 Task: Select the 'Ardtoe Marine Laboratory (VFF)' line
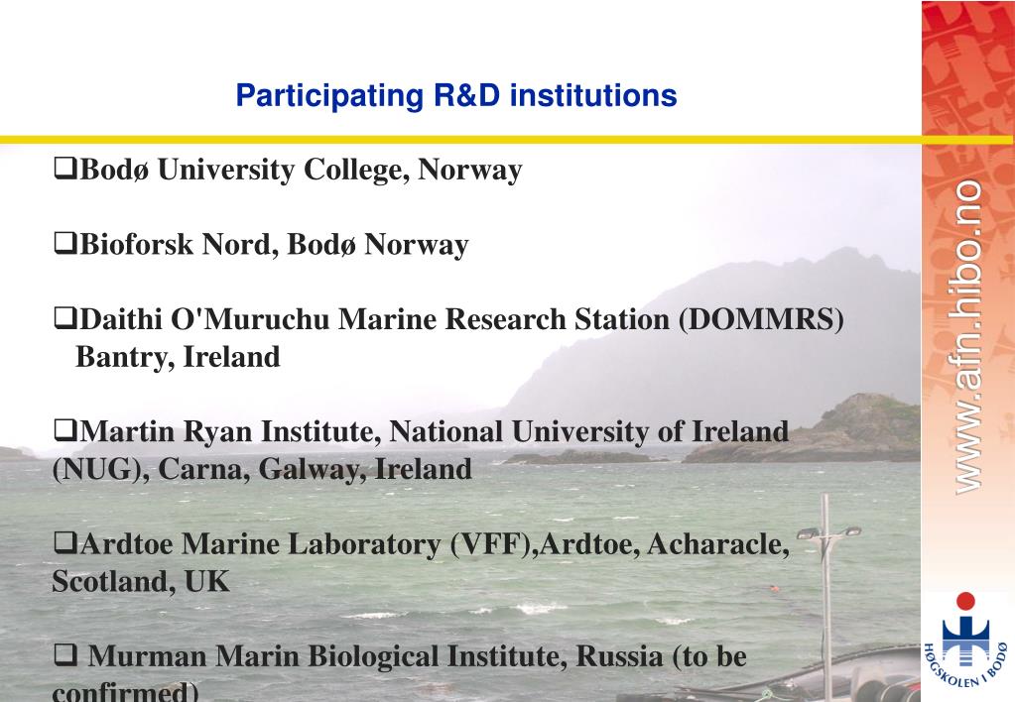435,544
